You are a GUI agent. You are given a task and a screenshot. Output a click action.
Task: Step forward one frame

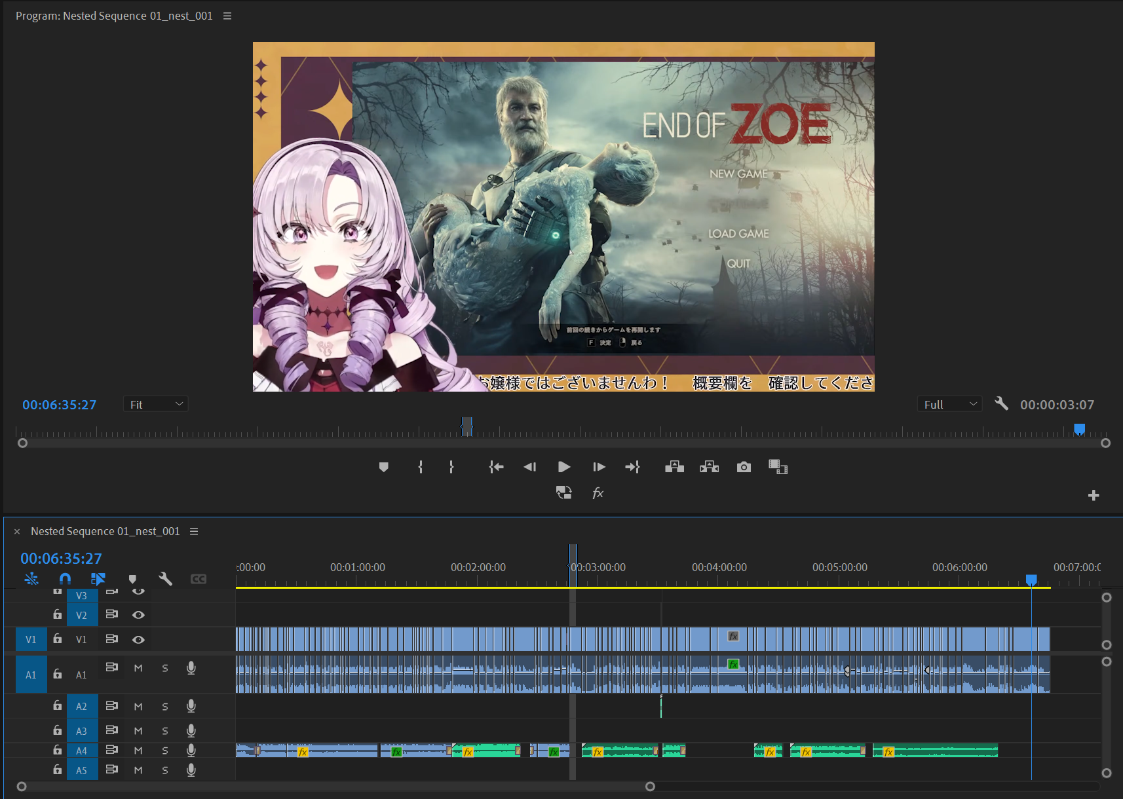599,467
